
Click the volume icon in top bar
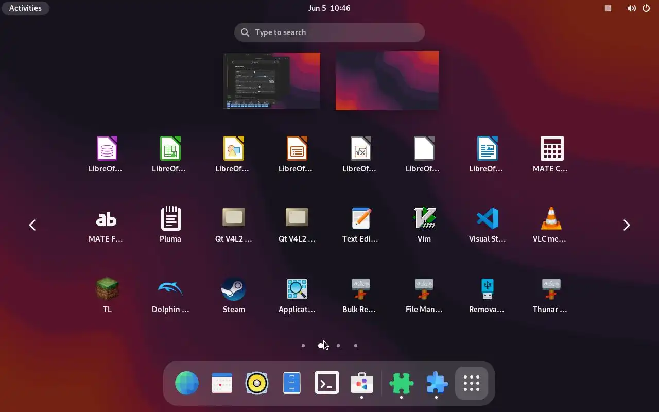tap(631, 8)
